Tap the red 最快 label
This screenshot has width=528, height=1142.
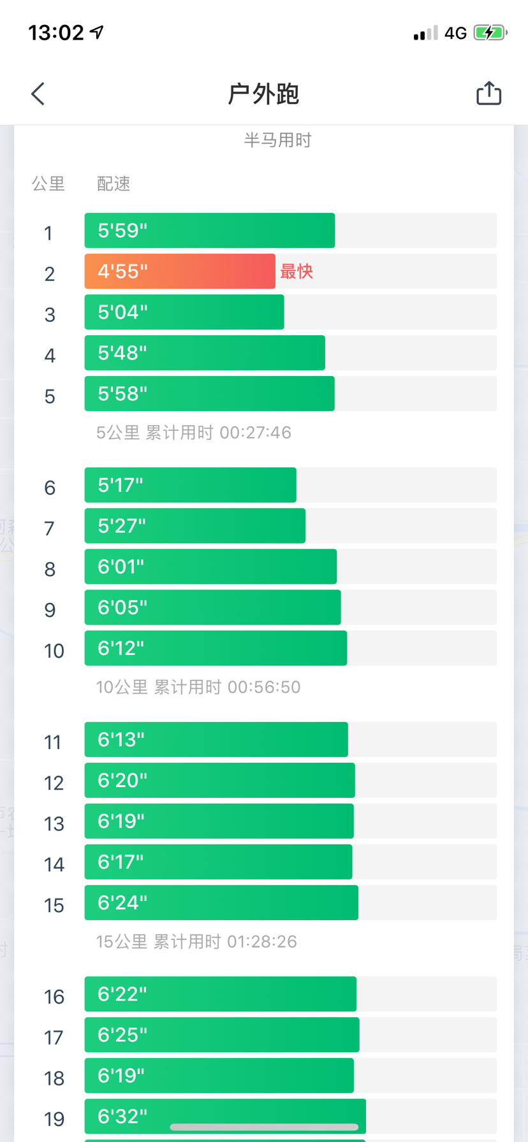297,271
